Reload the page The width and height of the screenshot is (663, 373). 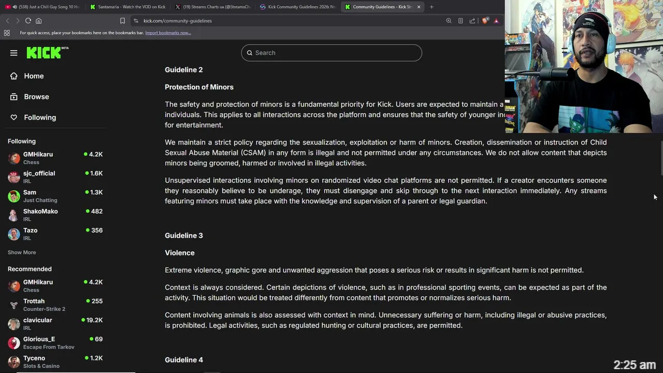click(x=28, y=21)
